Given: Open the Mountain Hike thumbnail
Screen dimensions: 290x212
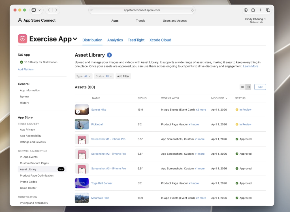Looking at the screenshot, I should coord(82,198).
